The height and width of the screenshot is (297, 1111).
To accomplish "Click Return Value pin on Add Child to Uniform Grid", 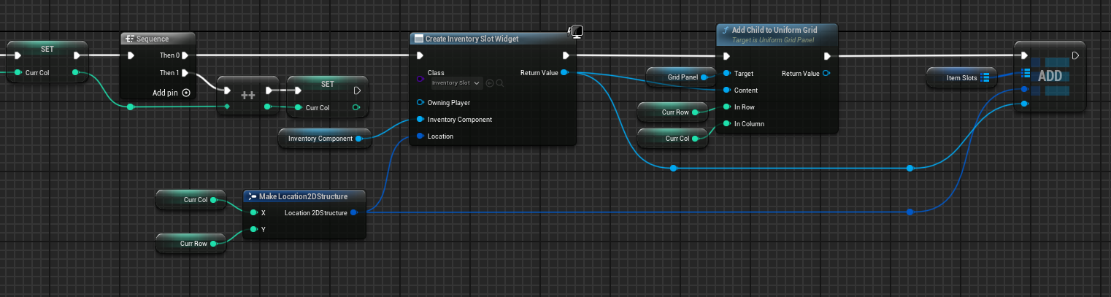I will tap(826, 74).
